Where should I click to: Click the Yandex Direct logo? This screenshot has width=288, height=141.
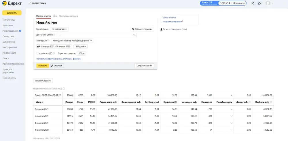click(x=12, y=3)
